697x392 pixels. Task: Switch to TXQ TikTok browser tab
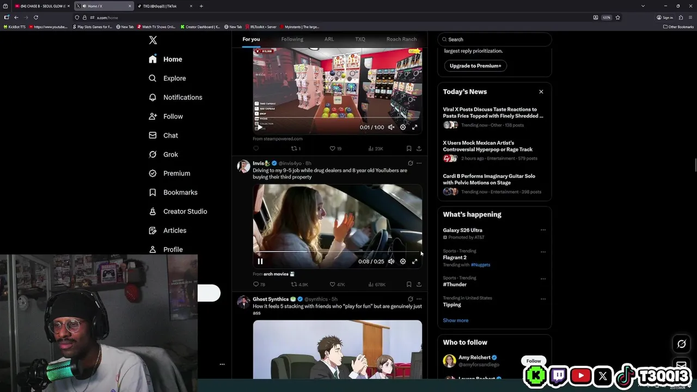(x=164, y=6)
